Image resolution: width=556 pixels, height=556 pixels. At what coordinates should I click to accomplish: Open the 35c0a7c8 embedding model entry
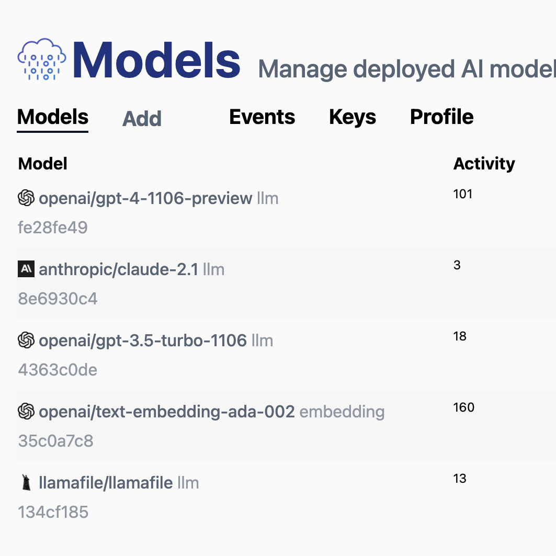coord(56,441)
